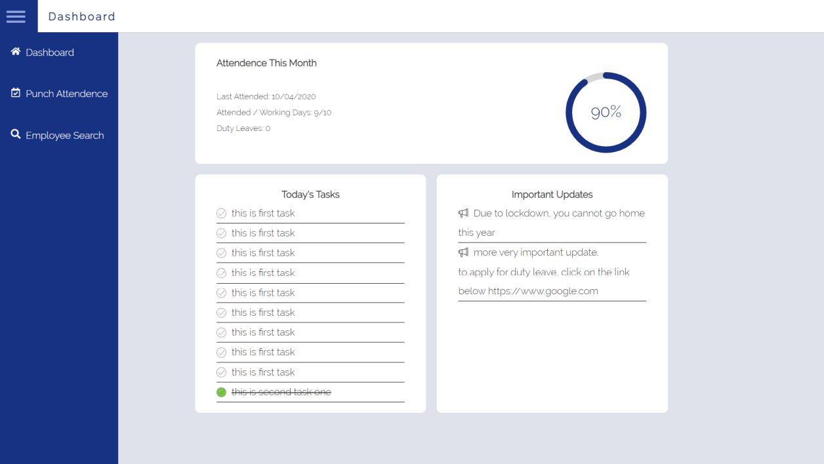The height and width of the screenshot is (464, 824).
Task: Click the megaphone beside 'more very important update'
Action: click(x=463, y=252)
